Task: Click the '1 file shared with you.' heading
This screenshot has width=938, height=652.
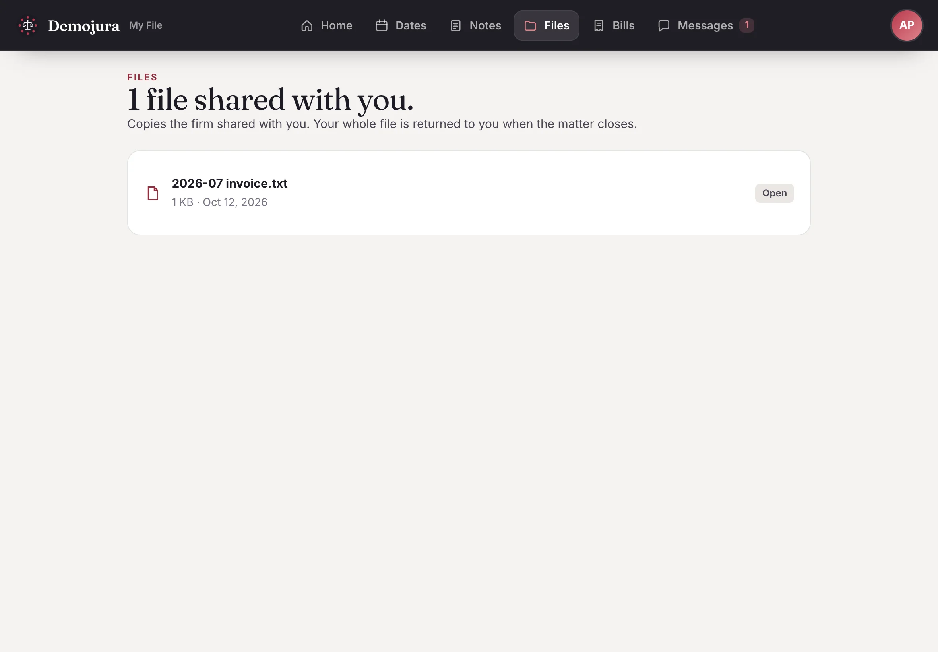Action: [270, 100]
